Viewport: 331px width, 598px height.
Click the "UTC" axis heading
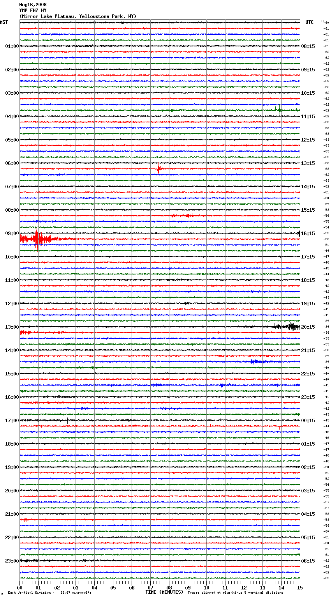pyautogui.click(x=309, y=22)
